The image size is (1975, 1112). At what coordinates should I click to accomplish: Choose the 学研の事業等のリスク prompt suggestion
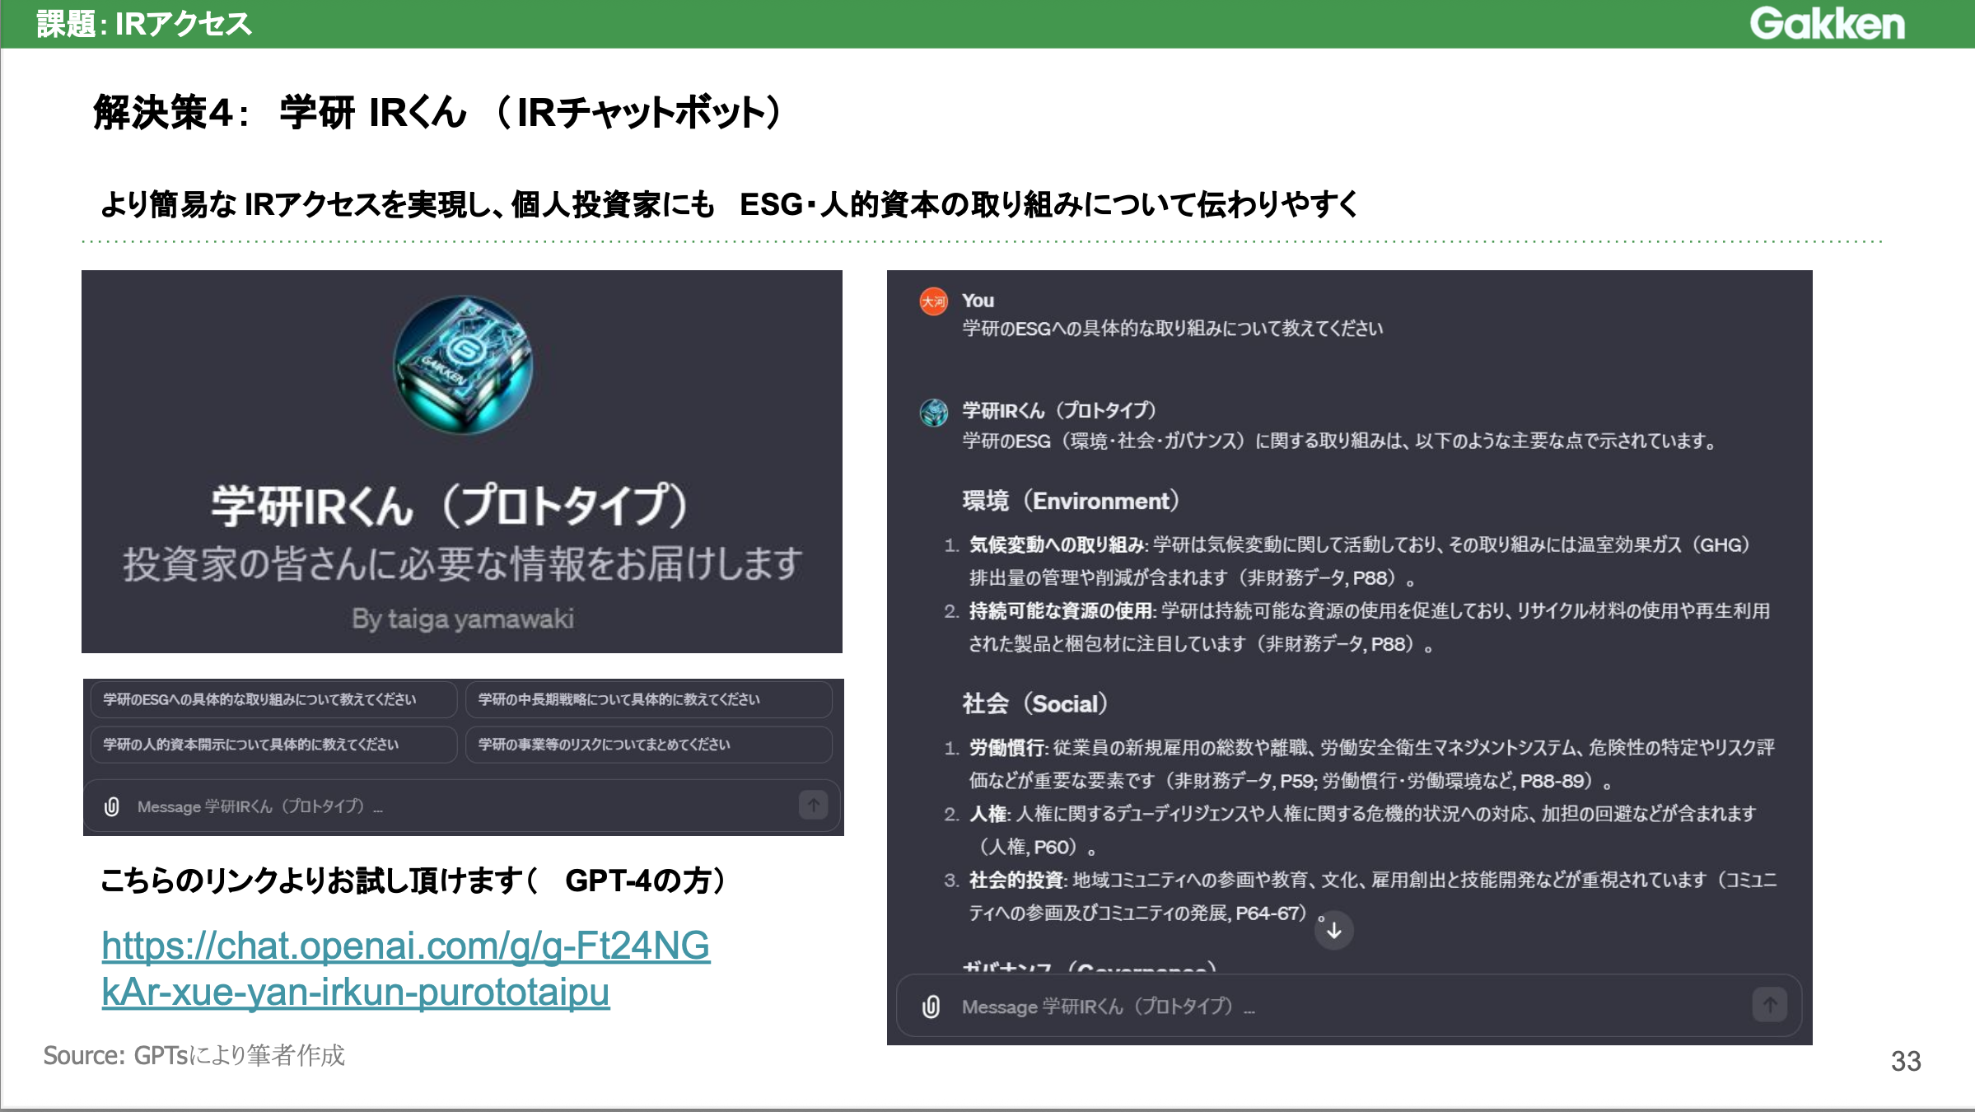coord(648,745)
